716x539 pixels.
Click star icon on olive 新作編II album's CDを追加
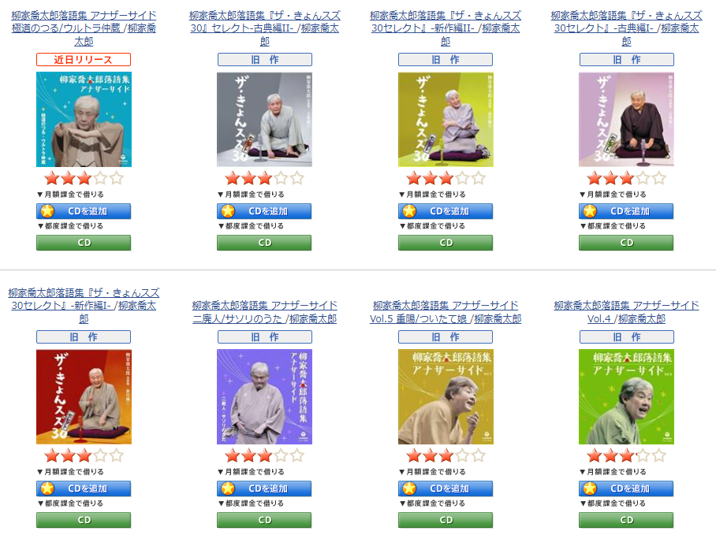(409, 211)
